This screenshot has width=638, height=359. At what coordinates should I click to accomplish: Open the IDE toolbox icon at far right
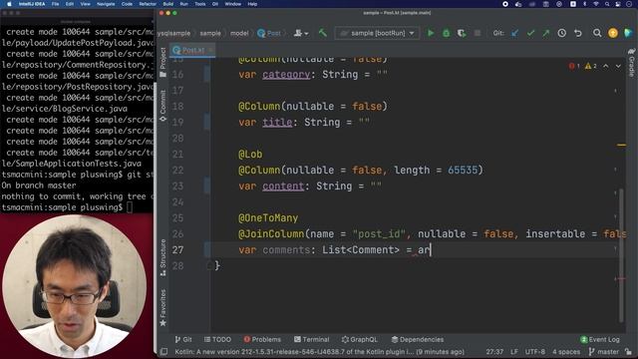pyautogui.click(x=628, y=33)
